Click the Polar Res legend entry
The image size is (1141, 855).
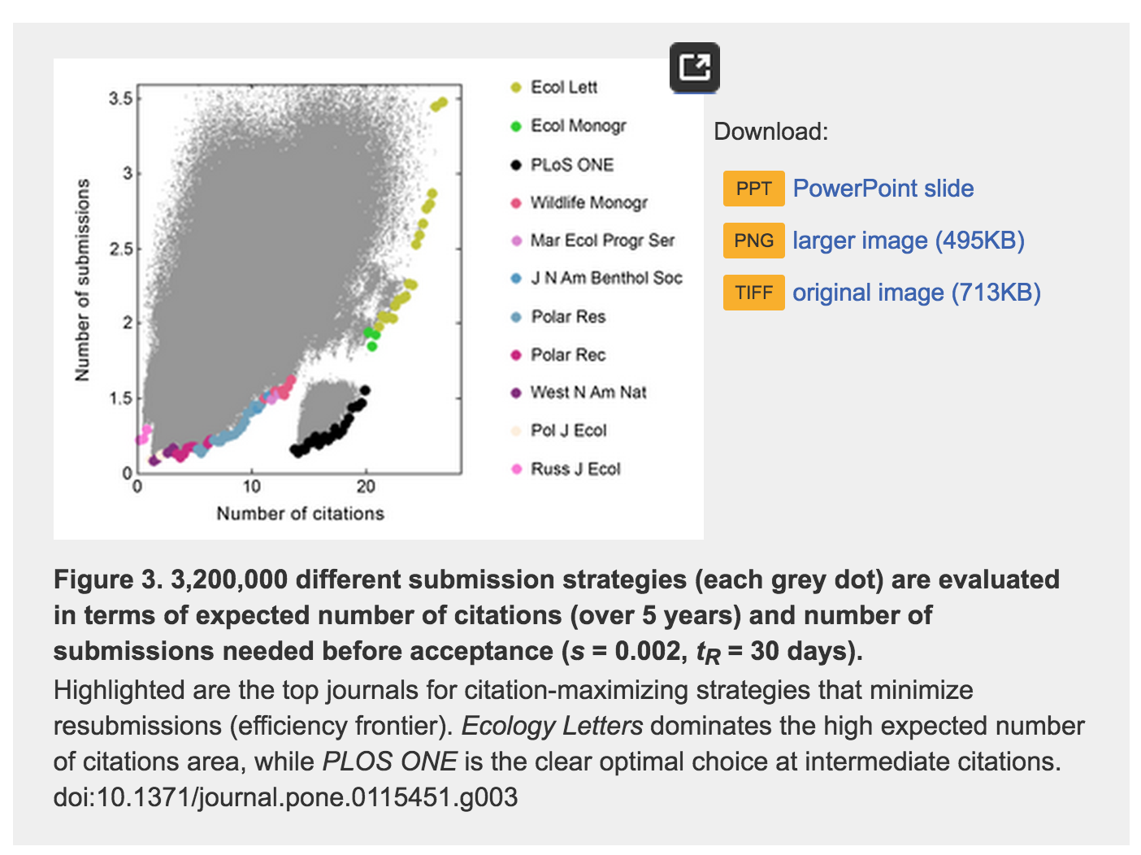(x=568, y=316)
